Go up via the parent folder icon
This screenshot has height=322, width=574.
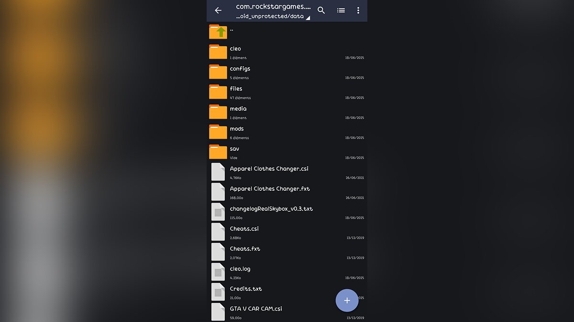point(218,31)
